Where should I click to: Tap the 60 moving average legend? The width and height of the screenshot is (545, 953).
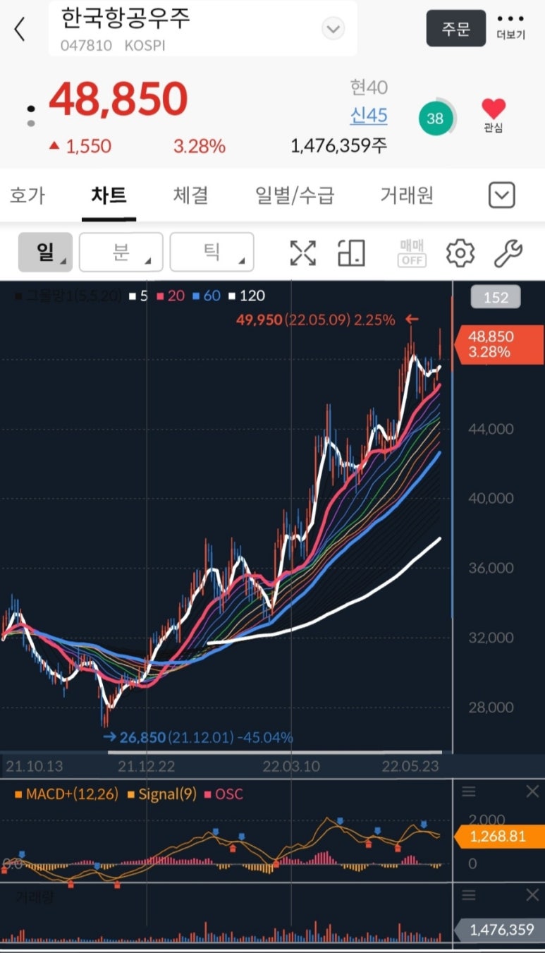(x=207, y=296)
